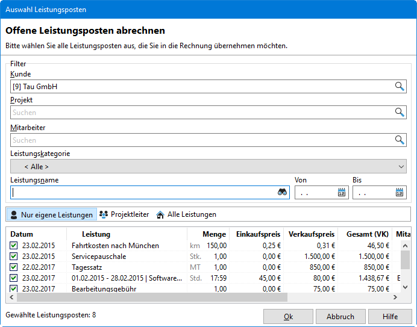Sort by Verkaufspreis column header

[x=311, y=234]
